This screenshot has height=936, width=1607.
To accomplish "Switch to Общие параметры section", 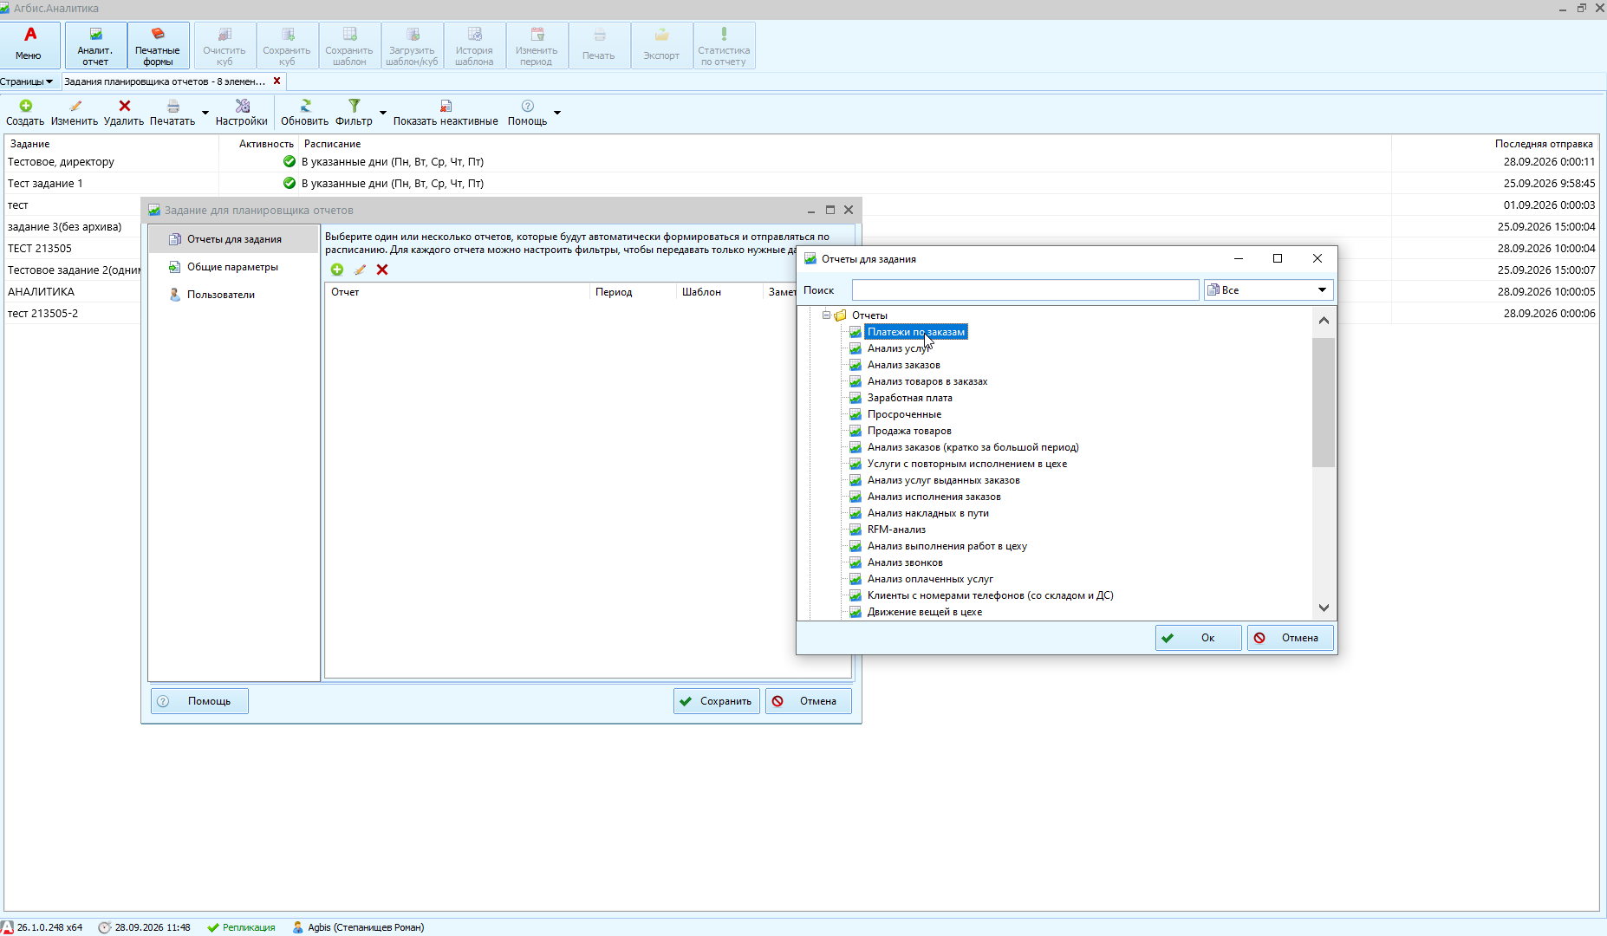I will coord(232,267).
